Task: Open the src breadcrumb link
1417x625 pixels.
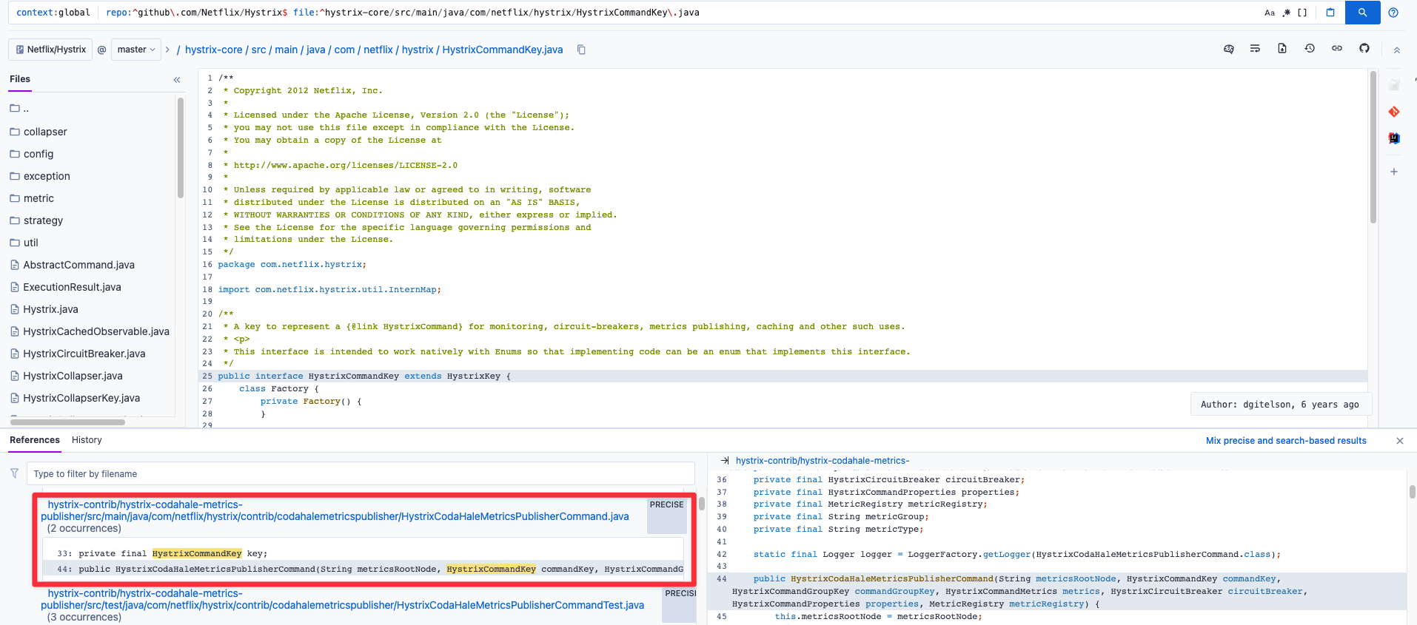Action: (x=258, y=50)
